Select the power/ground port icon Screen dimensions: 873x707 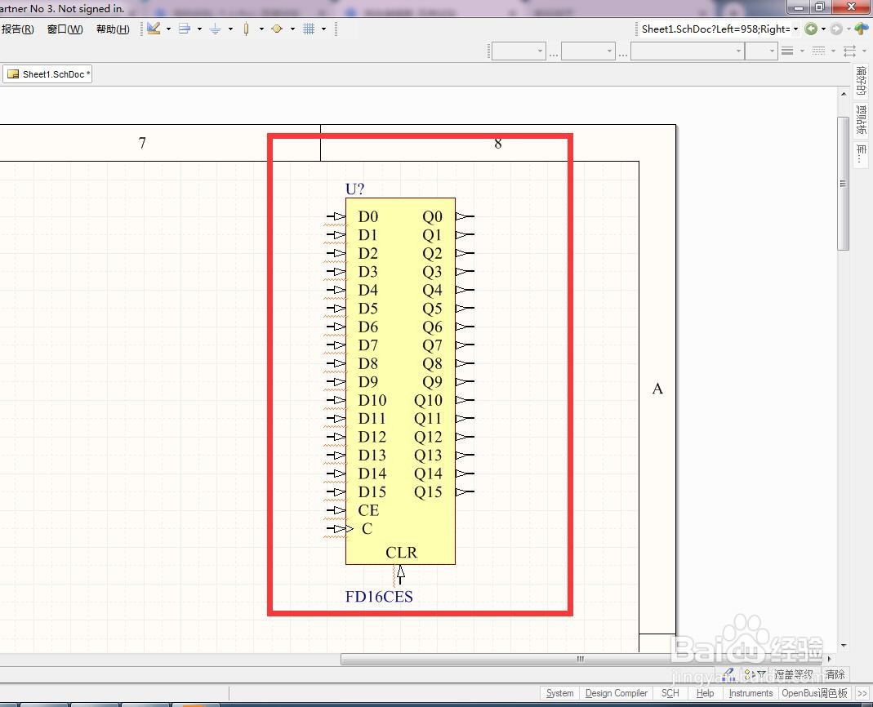[216, 29]
